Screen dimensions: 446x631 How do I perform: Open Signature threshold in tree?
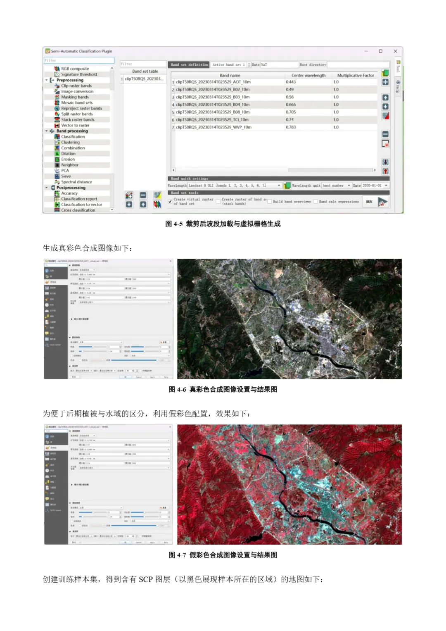tap(79, 74)
